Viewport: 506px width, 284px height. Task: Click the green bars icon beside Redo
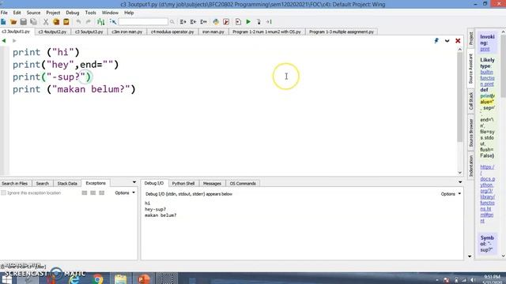click(101, 21)
